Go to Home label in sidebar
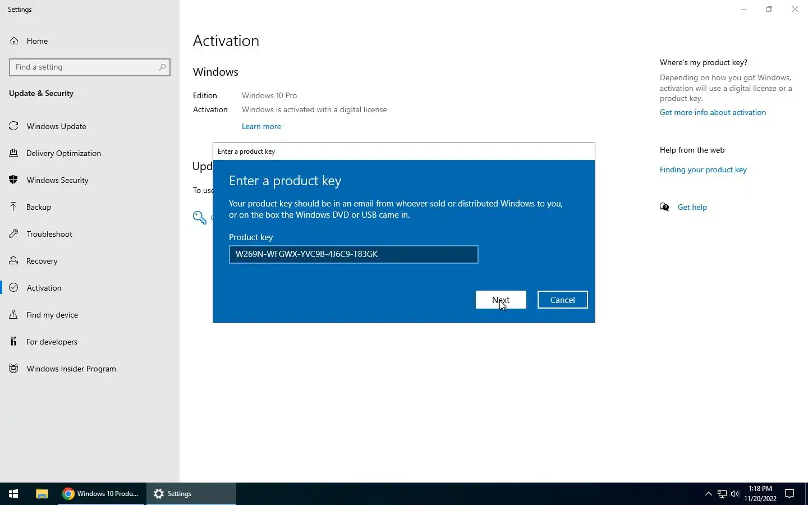Image resolution: width=808 pixels, height=505 pixels. pyautogui.click(x=37, y=41)
